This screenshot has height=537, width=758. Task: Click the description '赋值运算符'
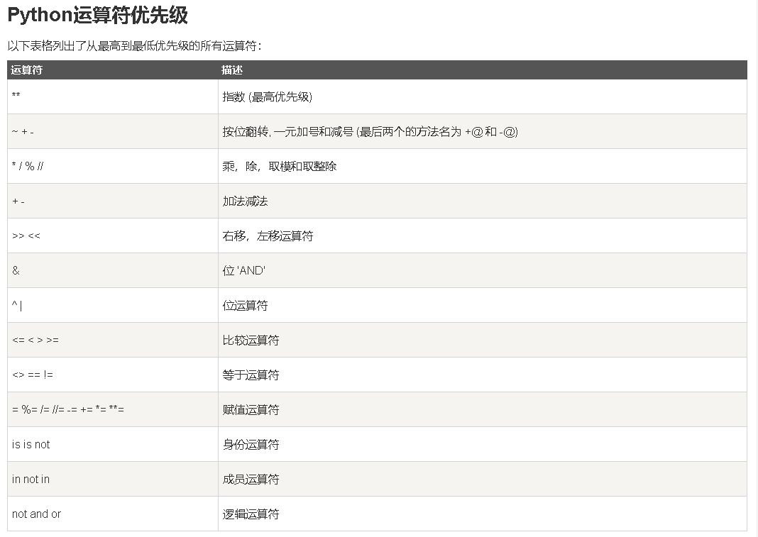click(251, 410)
